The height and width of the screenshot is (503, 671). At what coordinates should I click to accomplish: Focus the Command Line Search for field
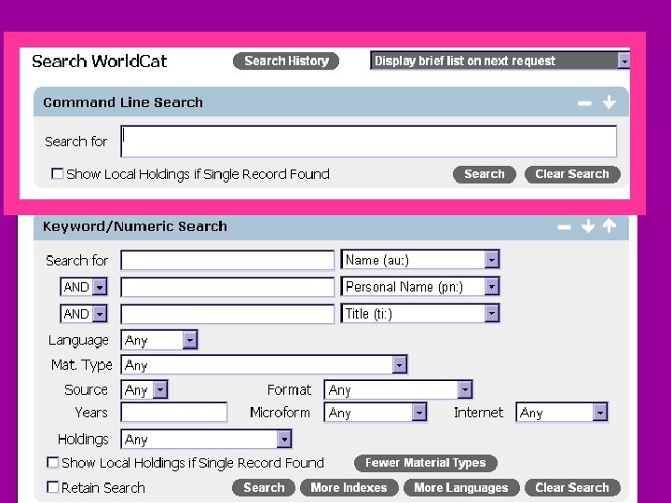pos(368,142)
